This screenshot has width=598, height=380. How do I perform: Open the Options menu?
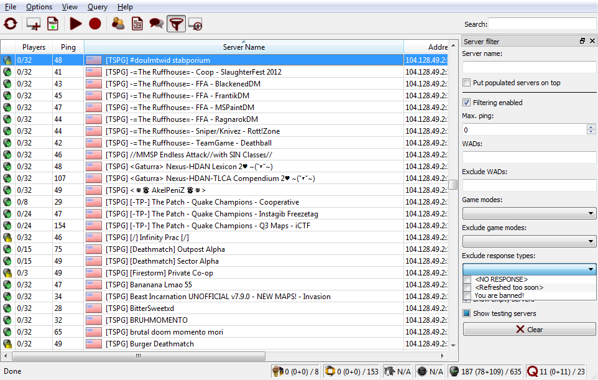point(39,7)
